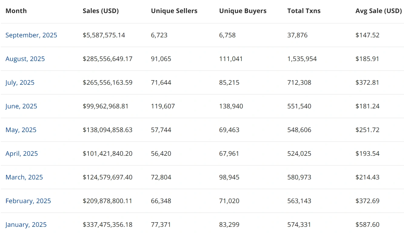Open the September, 2025 month link
The width and height of the screenshot is (404, 235).
point(31,35)
